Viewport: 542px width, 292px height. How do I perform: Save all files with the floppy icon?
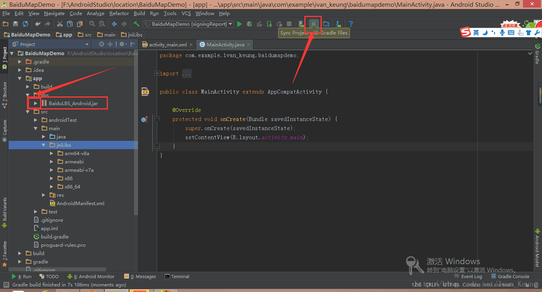(x=15, y=24)
